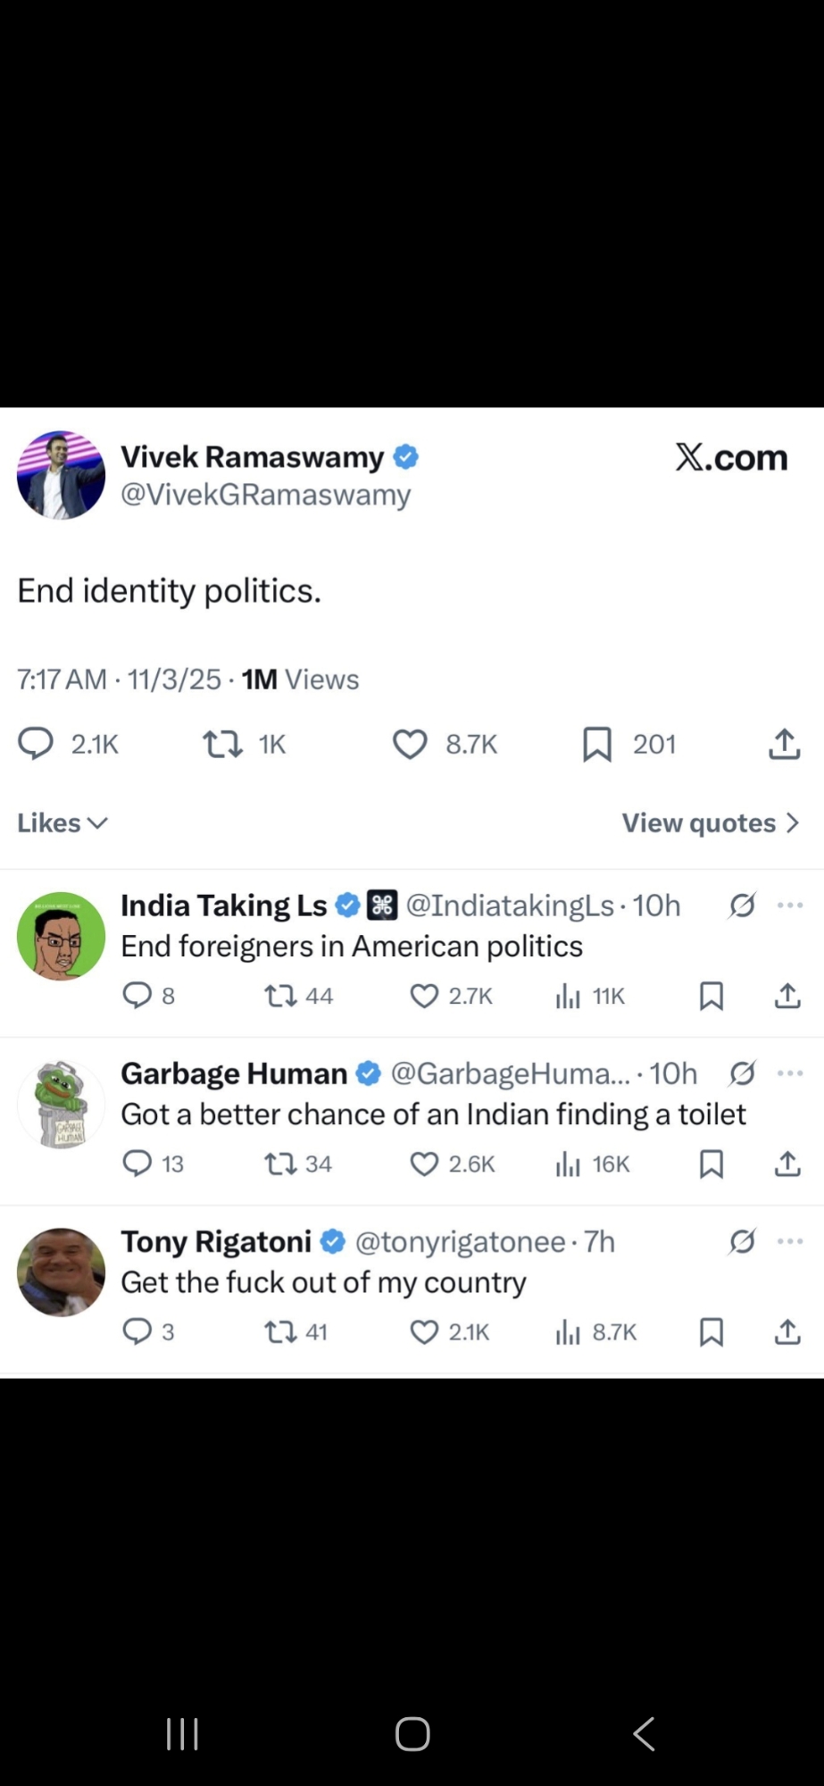Screen dimensions: 824x1786
Task: Open more options on Garbage Human reply
Action: [x=790, y=1073]
